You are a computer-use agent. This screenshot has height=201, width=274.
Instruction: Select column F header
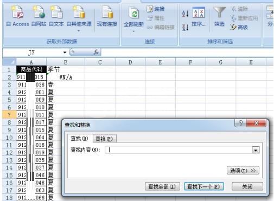190,62
